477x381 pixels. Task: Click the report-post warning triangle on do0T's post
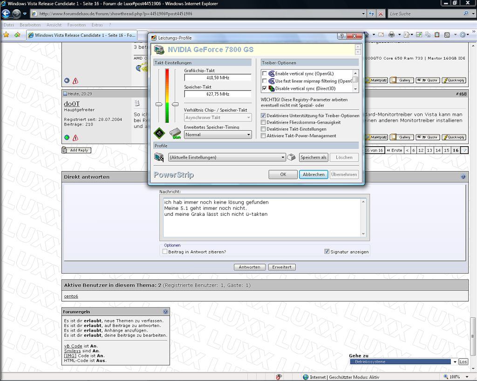point(75,138)
